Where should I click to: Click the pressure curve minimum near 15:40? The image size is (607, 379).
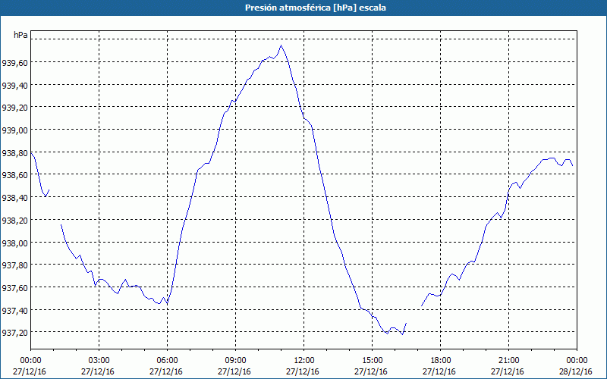387,334
